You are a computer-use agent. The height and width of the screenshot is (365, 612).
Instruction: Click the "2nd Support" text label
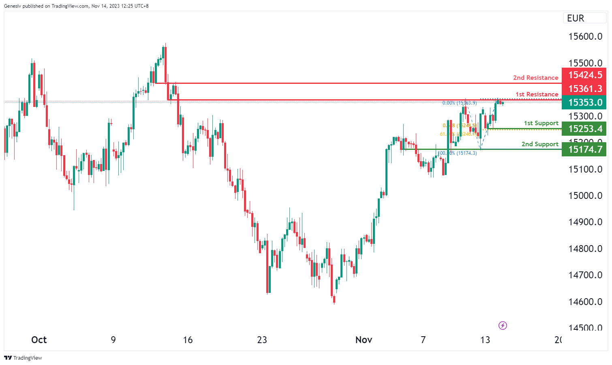coord(540,144)
